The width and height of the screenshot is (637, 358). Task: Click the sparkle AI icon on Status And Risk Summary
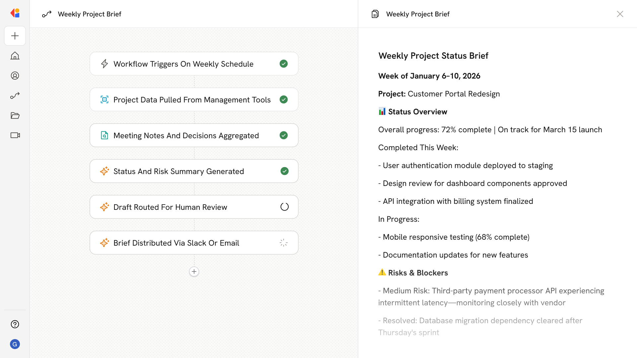click(105, 171)
